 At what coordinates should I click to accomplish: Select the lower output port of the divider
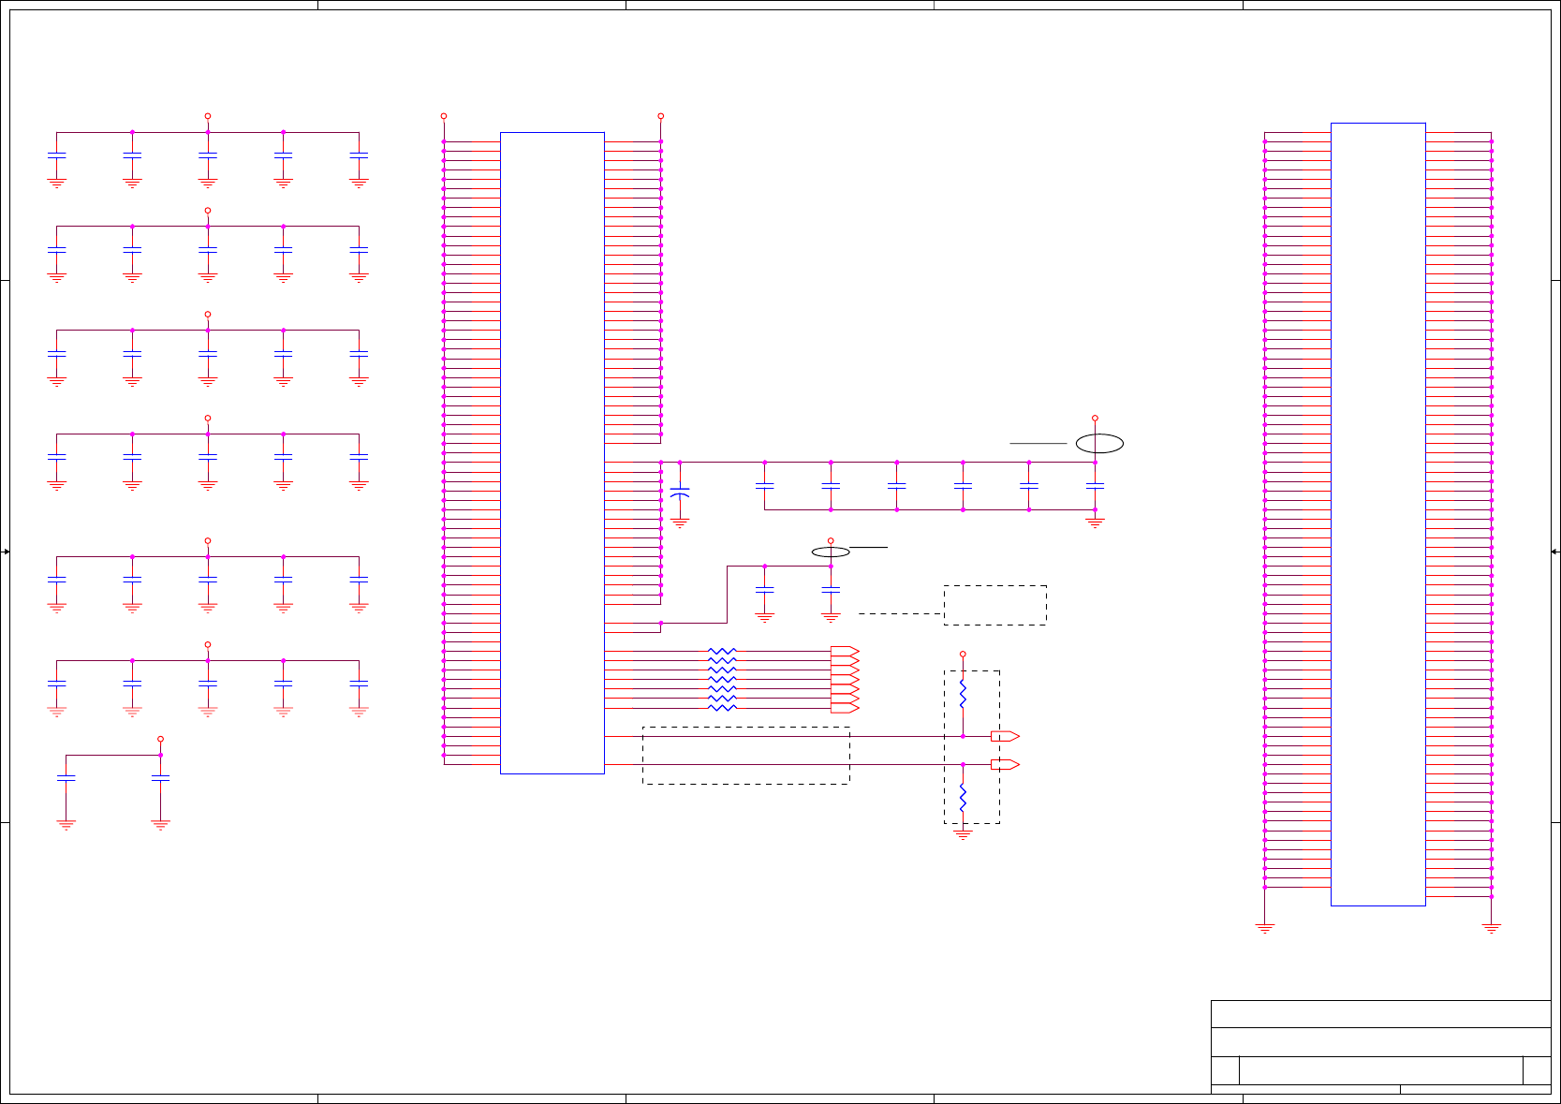[1006, 765]
